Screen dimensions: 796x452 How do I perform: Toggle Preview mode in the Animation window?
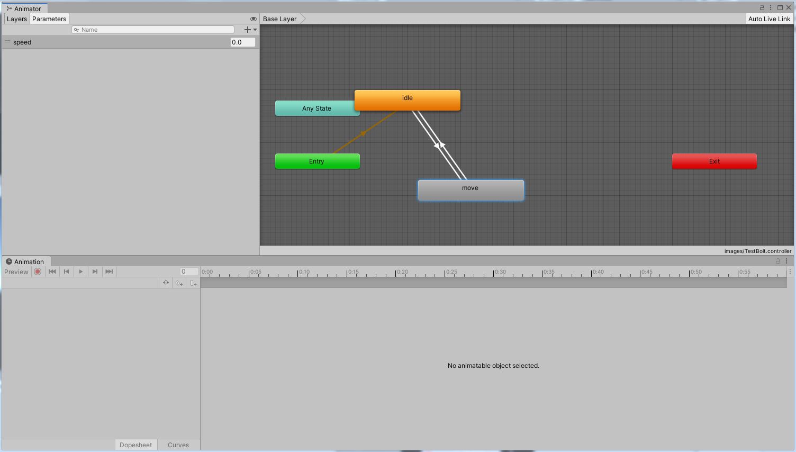[x=16, y=272]
